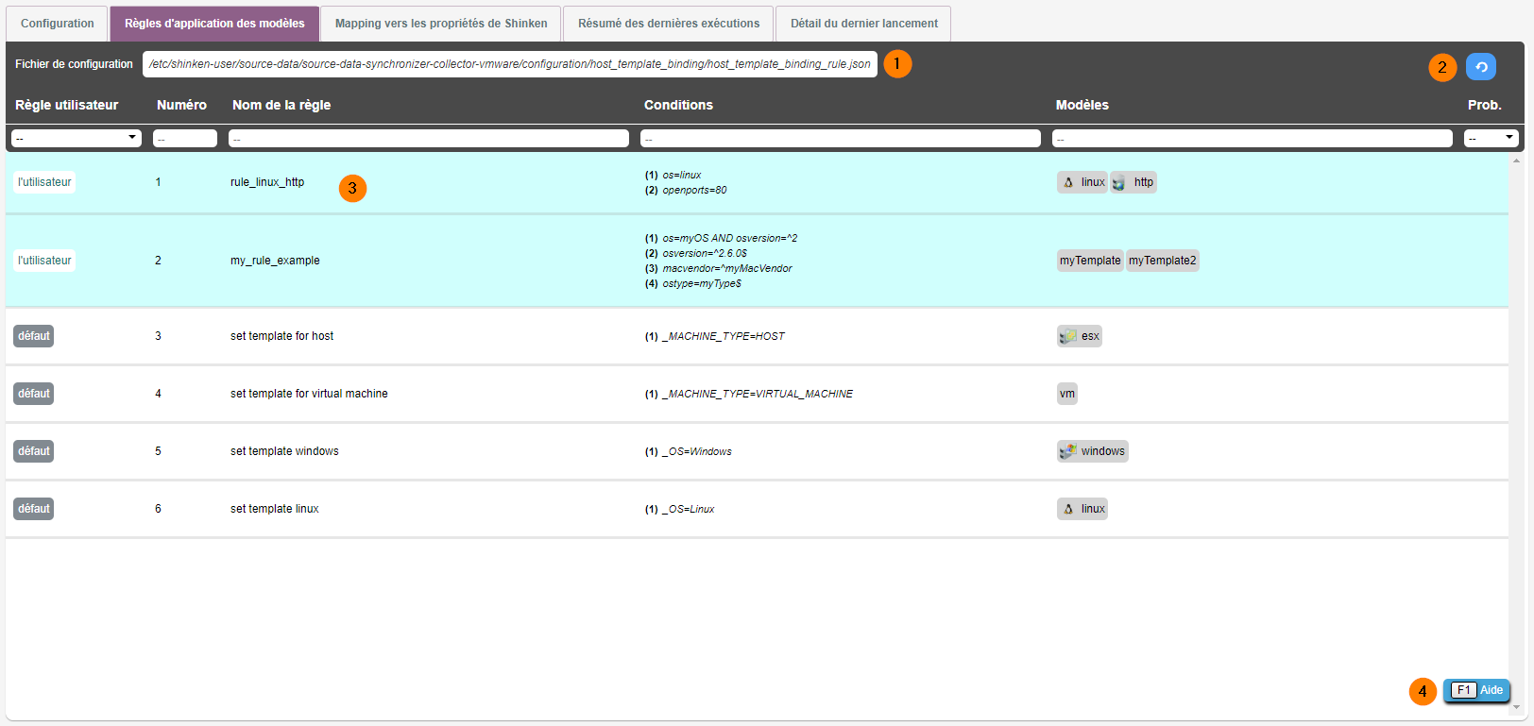Image resolution: width=1534 pixels, height=726 pixels.
Task: Click the configuration file path field
Action: pos(509,64)
